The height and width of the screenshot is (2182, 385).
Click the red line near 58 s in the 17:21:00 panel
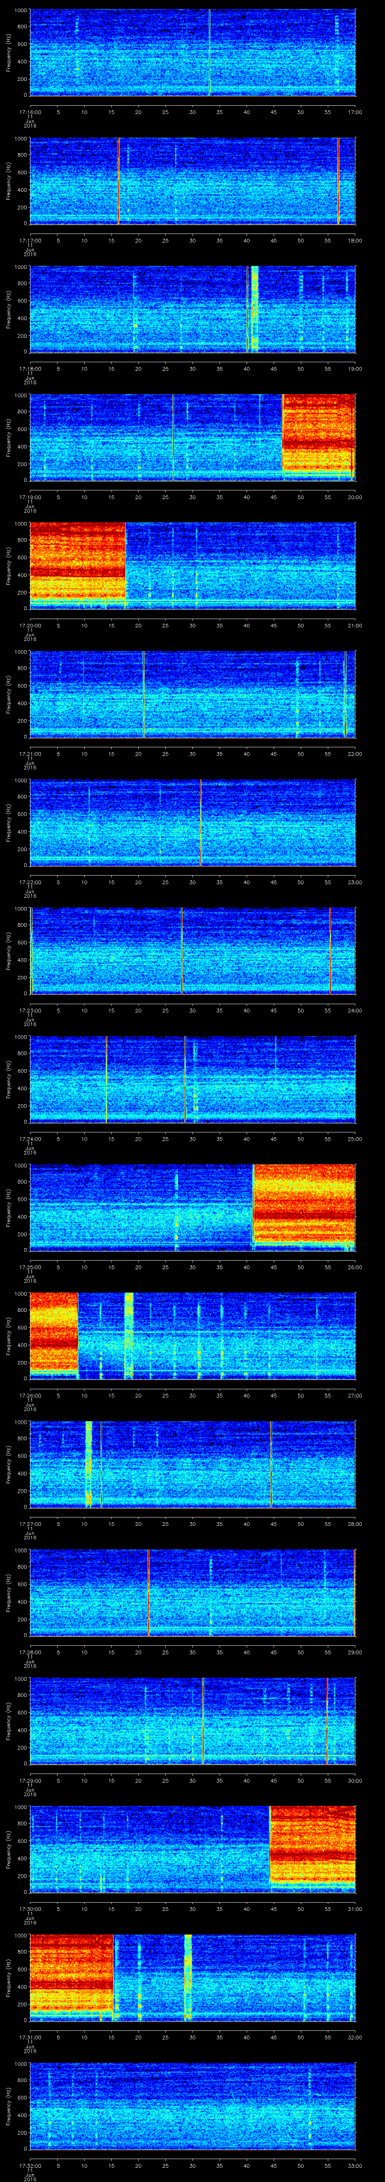(x=345, y=694)
